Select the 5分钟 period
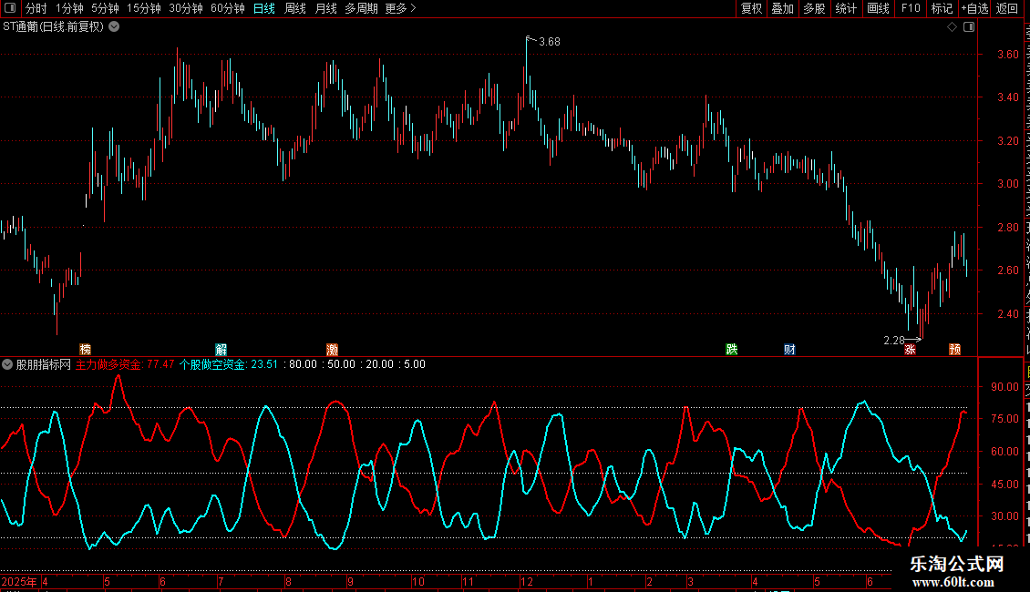This screenshot has width=1030, height=592. (x=105, y=8)
